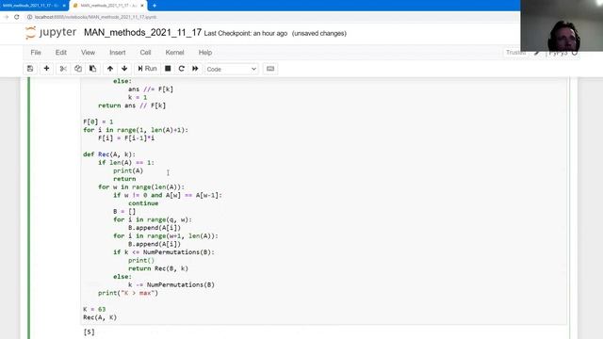
Task: Interrupt the kernel with stop icon
Action: [168, 69]
